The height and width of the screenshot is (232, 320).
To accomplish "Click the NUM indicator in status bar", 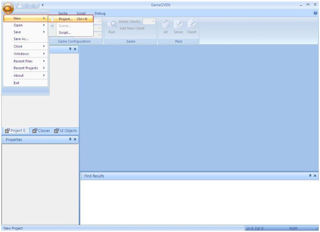I will pos(293,228).
